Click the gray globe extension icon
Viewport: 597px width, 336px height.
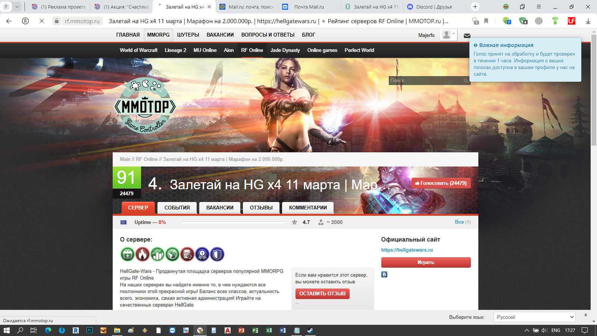[x=539, y=21]
